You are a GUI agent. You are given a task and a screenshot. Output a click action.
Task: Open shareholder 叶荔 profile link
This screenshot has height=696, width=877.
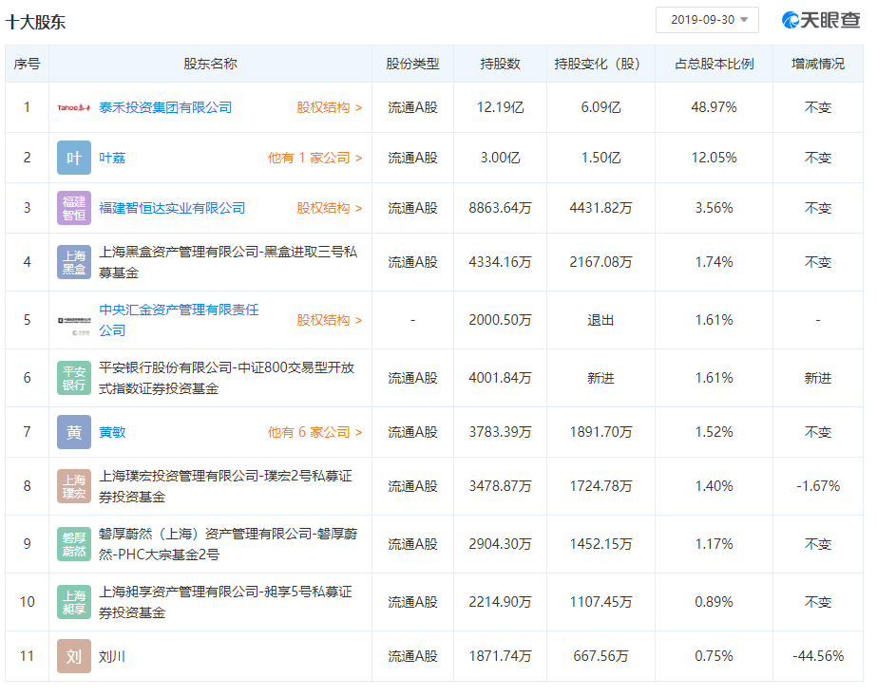[x=113, y=158]
